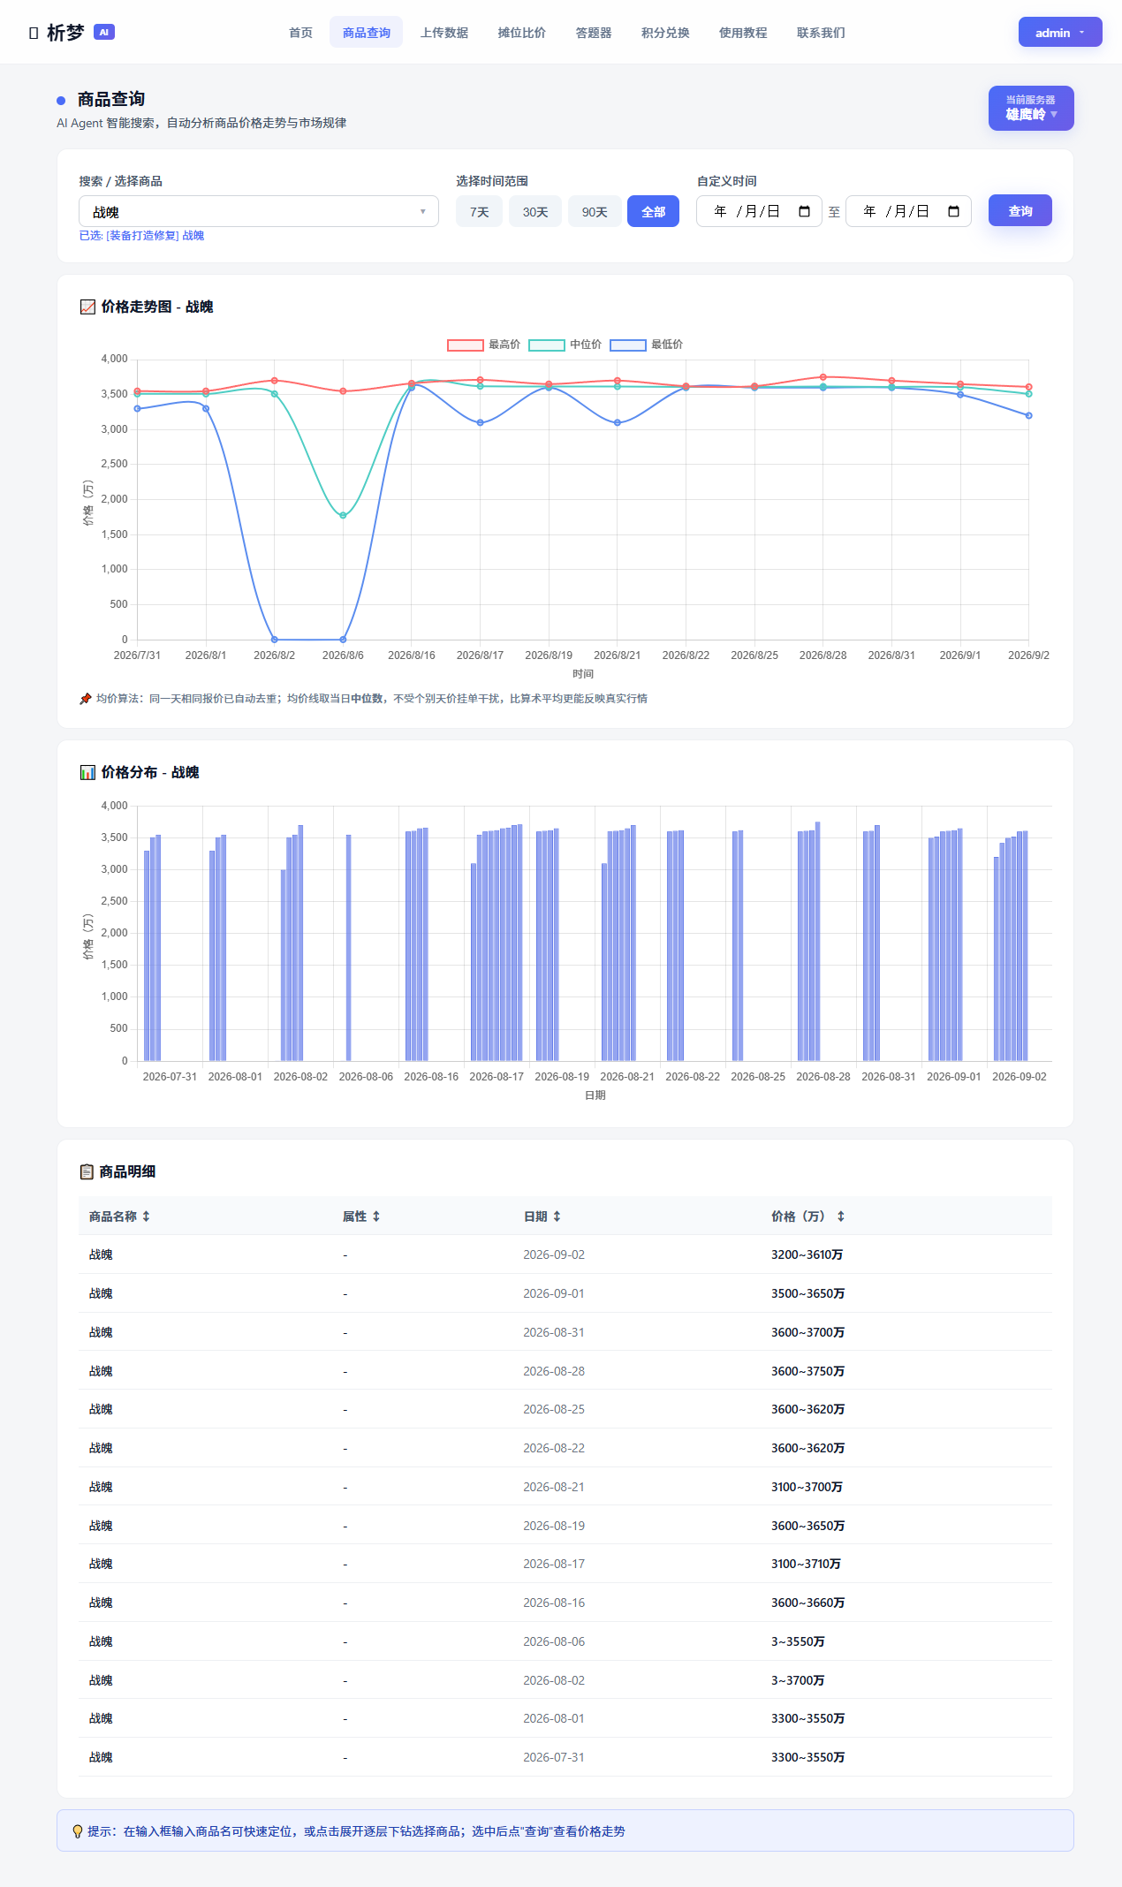Open calendar picker on start date field

click(x=804, y=211)
